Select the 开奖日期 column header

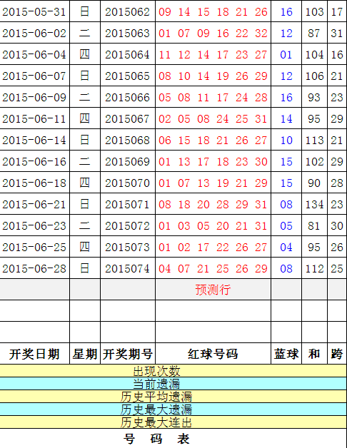click(34, 354)
